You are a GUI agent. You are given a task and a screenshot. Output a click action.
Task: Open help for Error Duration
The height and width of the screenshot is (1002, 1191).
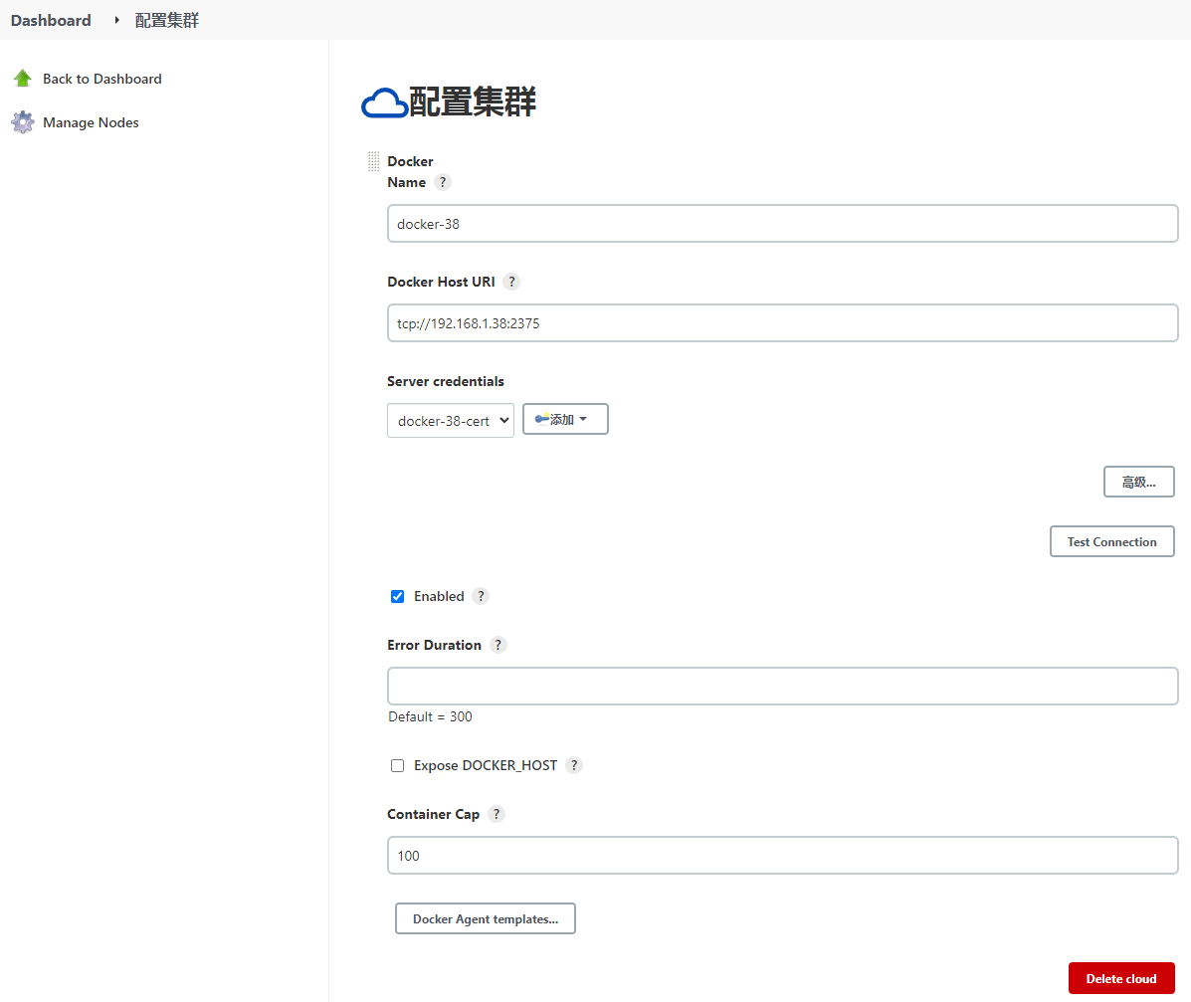coord(498,645)
